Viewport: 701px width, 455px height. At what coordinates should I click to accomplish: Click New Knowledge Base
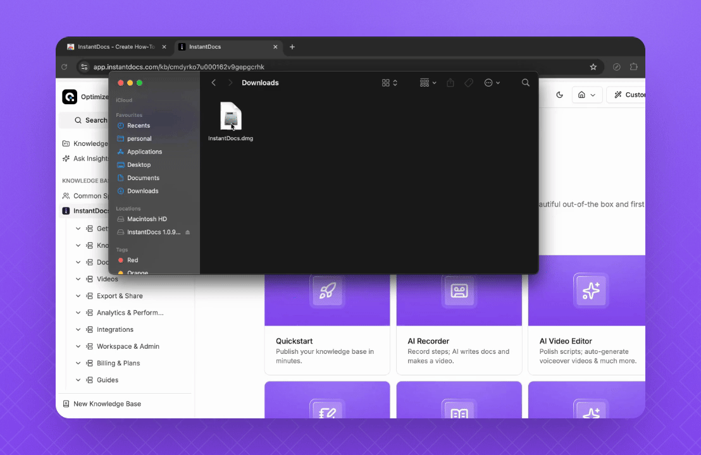pyautogui.click(x=103, y=404)
